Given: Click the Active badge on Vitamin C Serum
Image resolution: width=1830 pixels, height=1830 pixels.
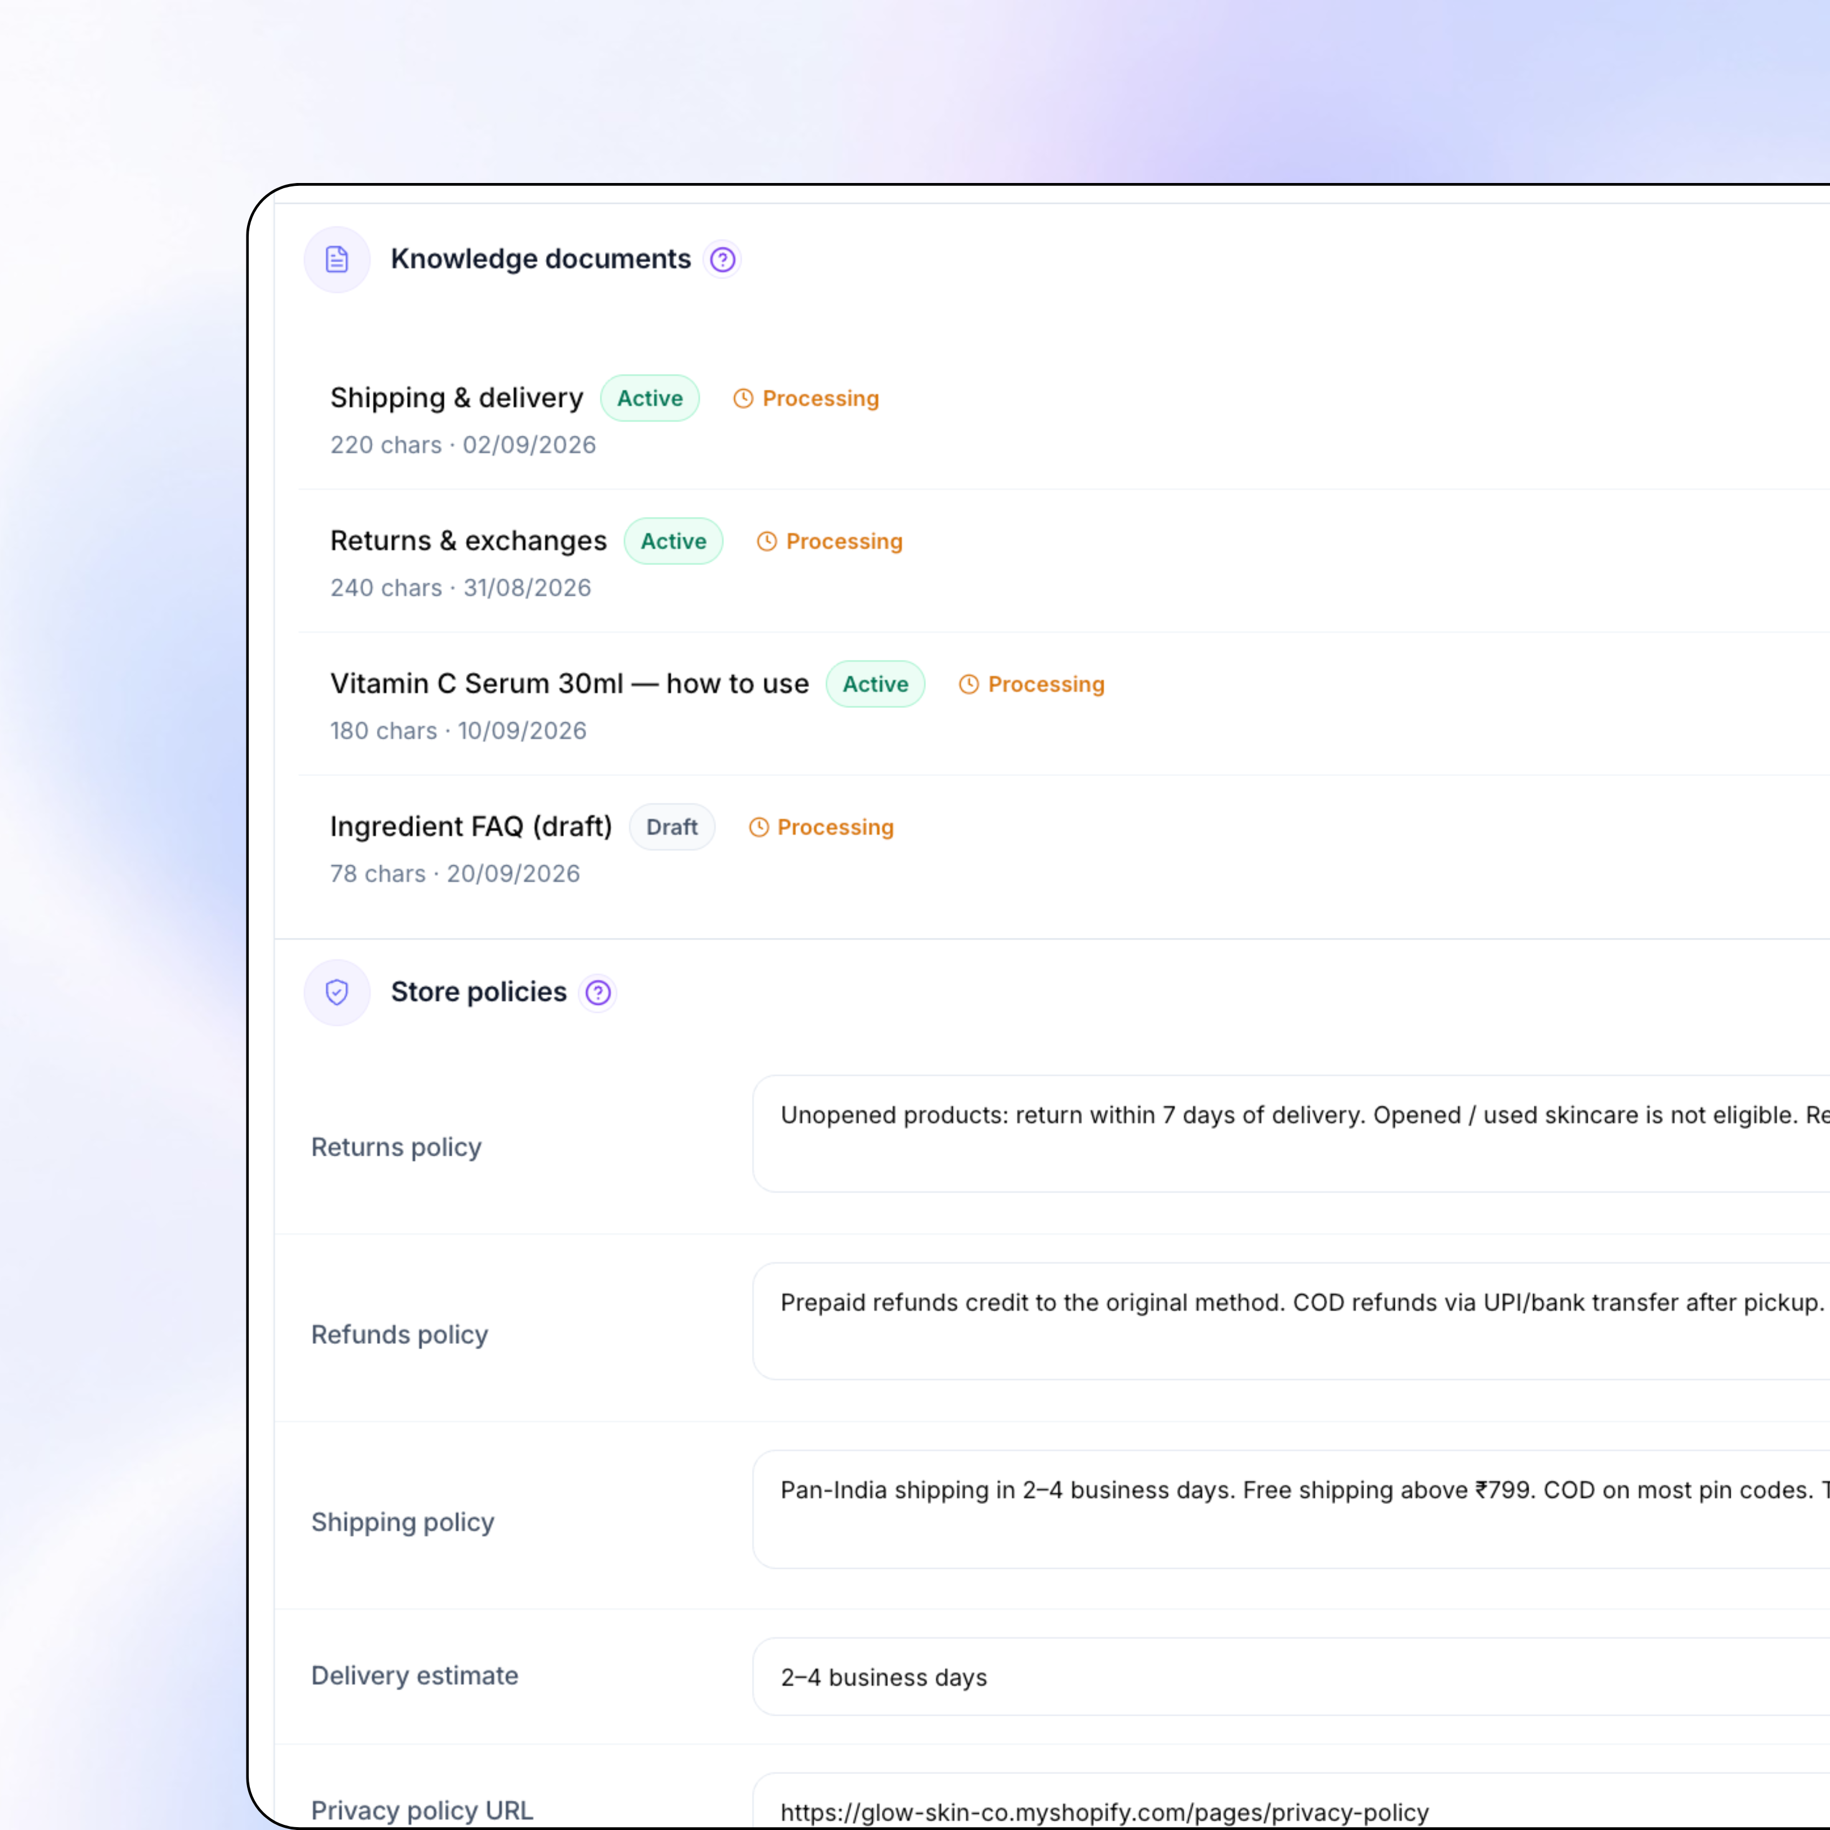Looking at the screenshot, I should coord(875,685).
